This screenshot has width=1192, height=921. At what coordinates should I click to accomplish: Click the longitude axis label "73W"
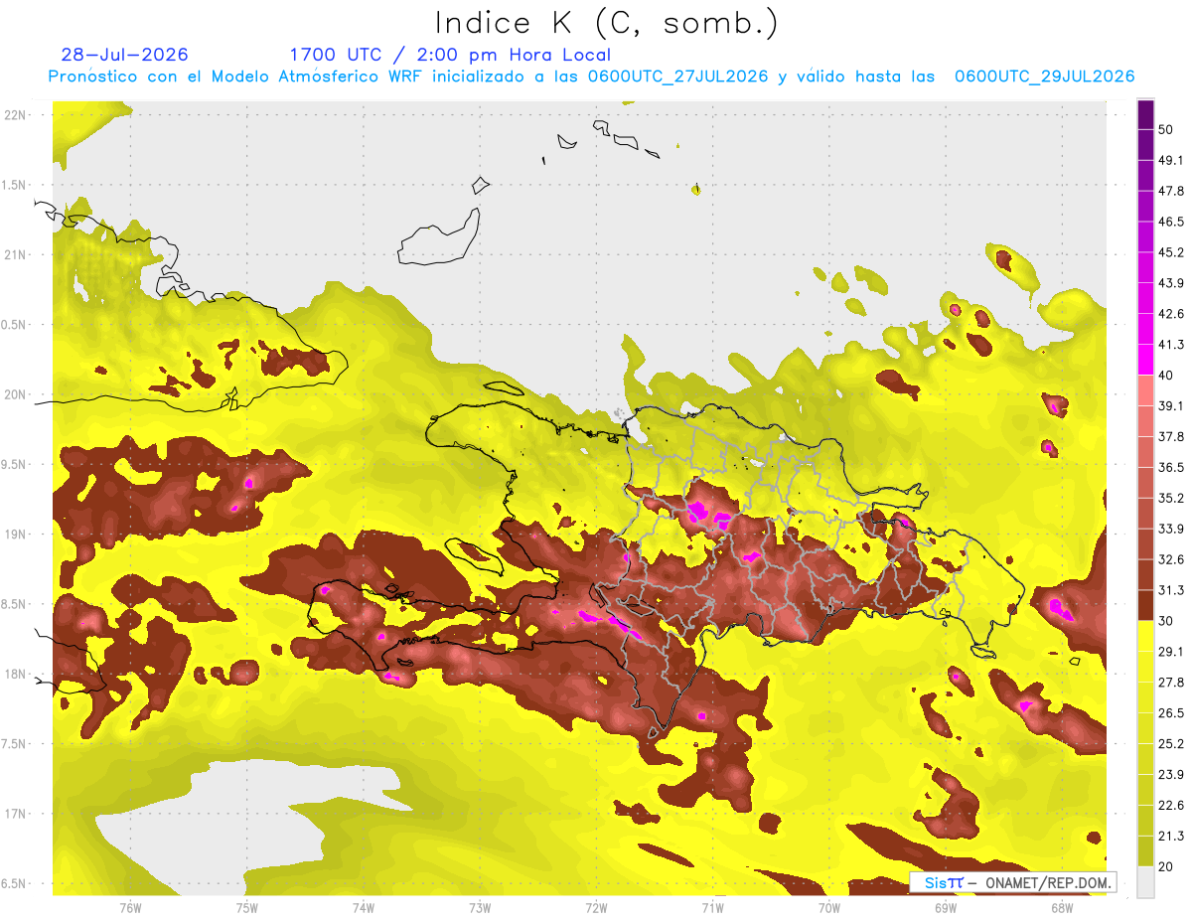(x=480, y=907)
